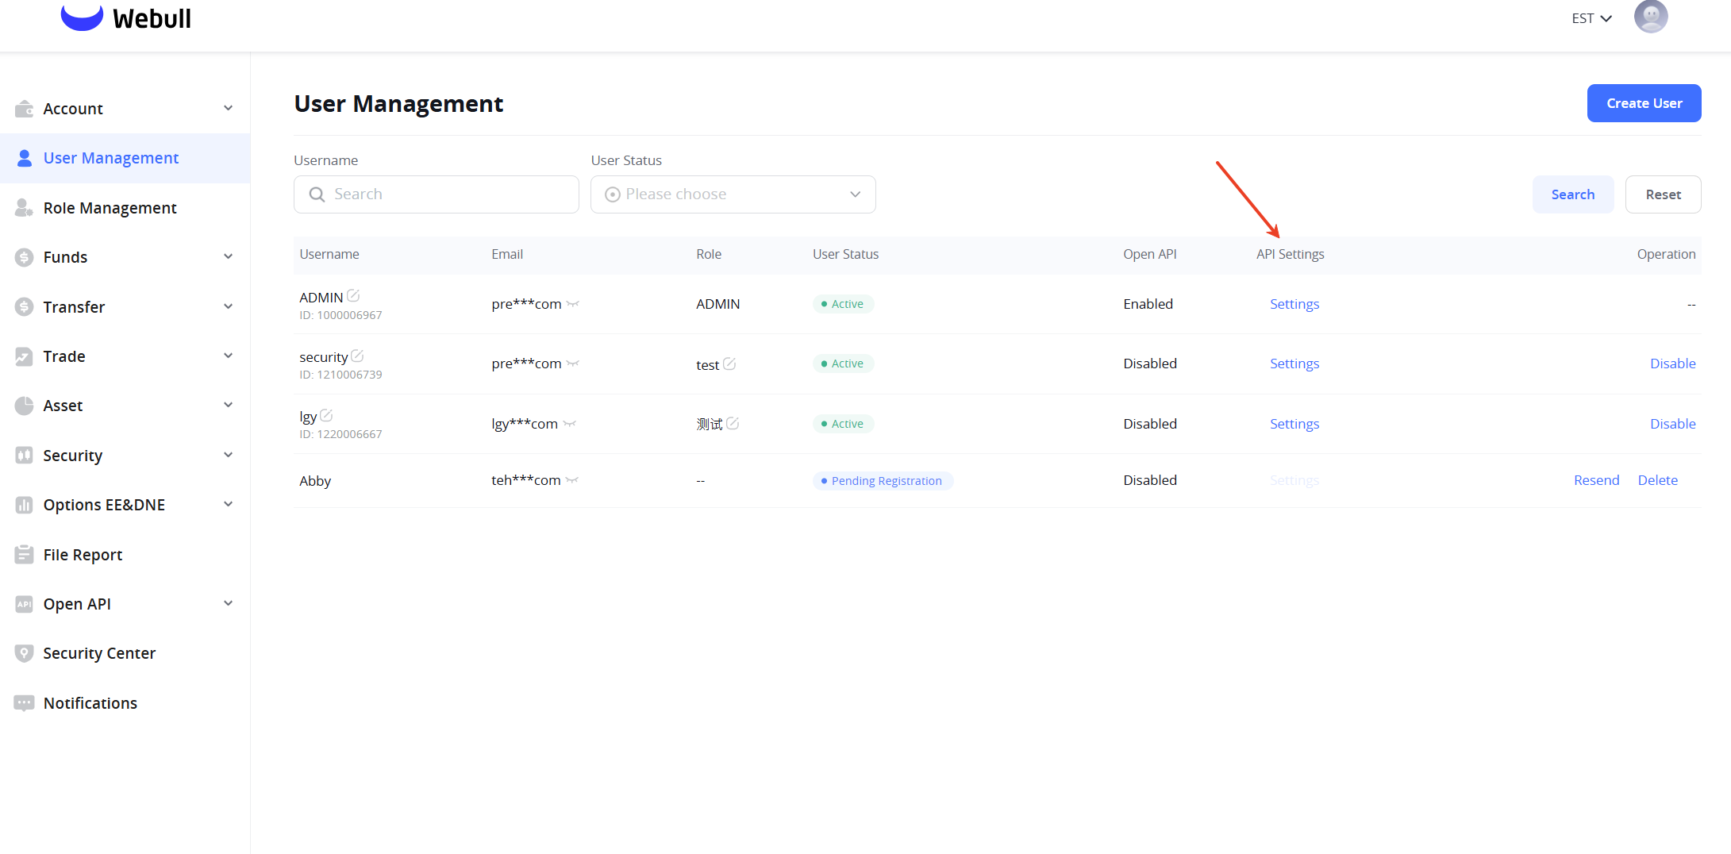Image resolution: width=1731 pixels, height=854 pixels.
Task: Click the edit icon beside lgy username
Action: coord(326,415)
